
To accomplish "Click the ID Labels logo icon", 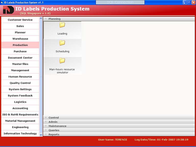I will tap(8, 10).
